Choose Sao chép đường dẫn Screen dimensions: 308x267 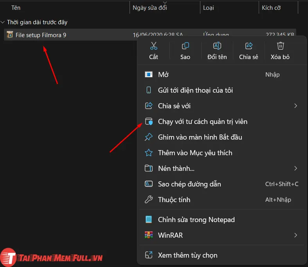222,184
